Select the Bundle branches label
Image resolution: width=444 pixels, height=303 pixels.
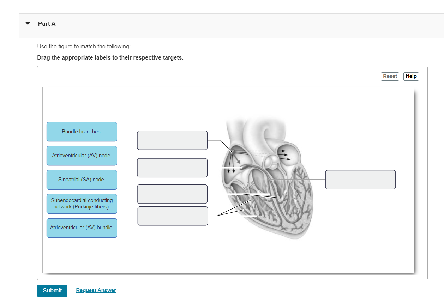point(82,132)
